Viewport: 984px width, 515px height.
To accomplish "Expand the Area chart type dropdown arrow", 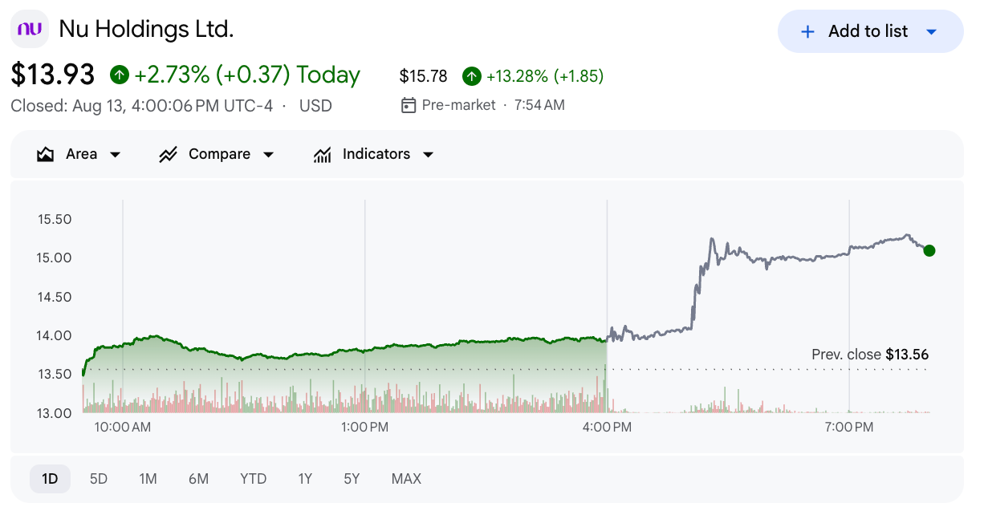I will pyautogui.click(x=115, y=154).
